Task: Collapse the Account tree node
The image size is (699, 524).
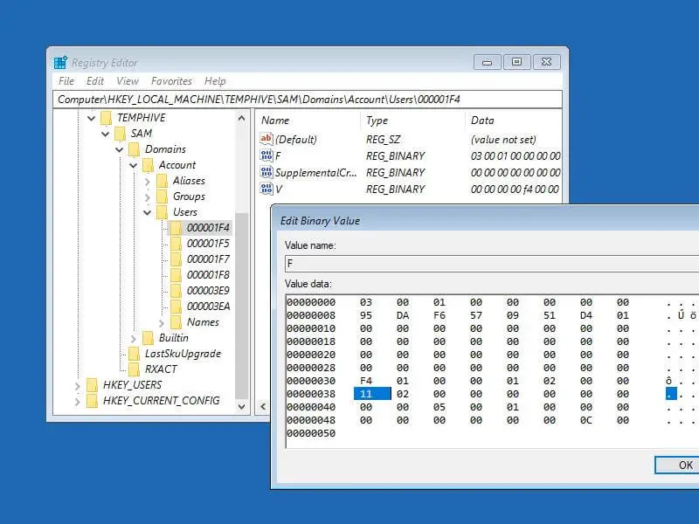Action: tap(134, 165)
